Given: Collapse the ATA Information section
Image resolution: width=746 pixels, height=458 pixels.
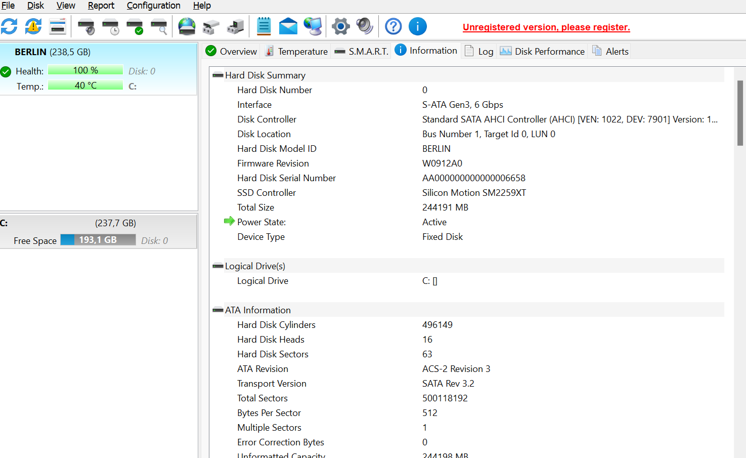Looking at the screenshot, I should coord(218,310).
